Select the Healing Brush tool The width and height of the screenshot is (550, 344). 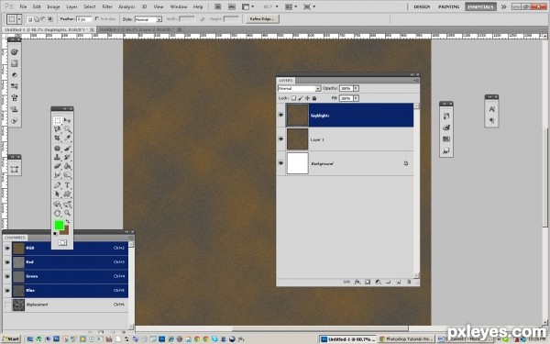(x=58, y=149)
